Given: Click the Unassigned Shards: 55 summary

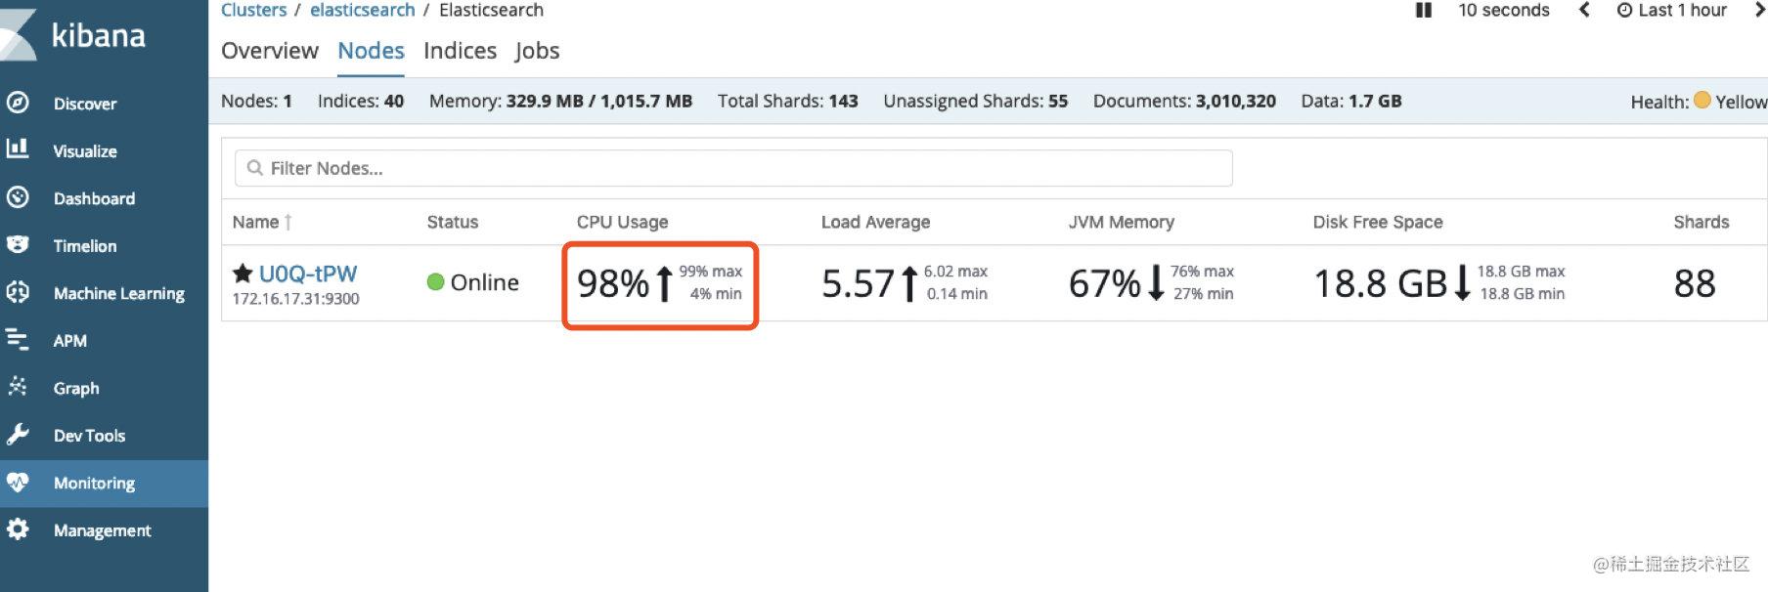Looking at the screenshot, I should click(x=976, y=102).
